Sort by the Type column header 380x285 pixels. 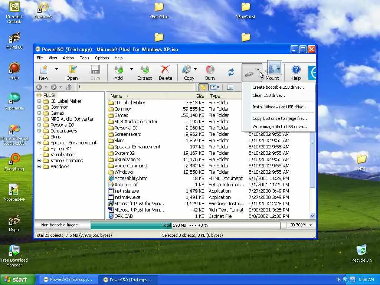coord(224,96)
